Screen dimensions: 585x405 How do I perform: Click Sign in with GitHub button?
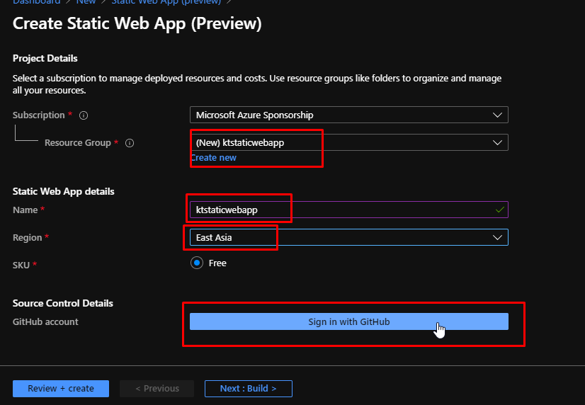point(349,321)
